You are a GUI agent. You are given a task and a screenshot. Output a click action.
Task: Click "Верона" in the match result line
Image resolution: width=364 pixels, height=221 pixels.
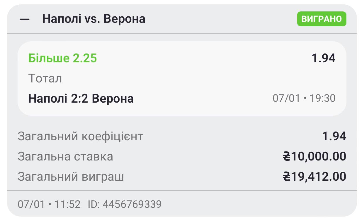(113, 99)
